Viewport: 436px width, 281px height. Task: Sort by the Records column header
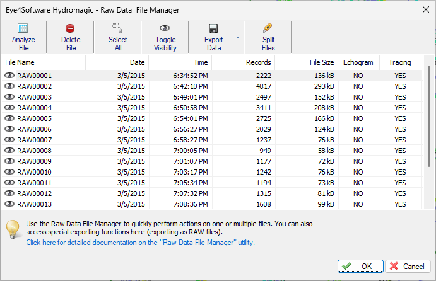244,62
